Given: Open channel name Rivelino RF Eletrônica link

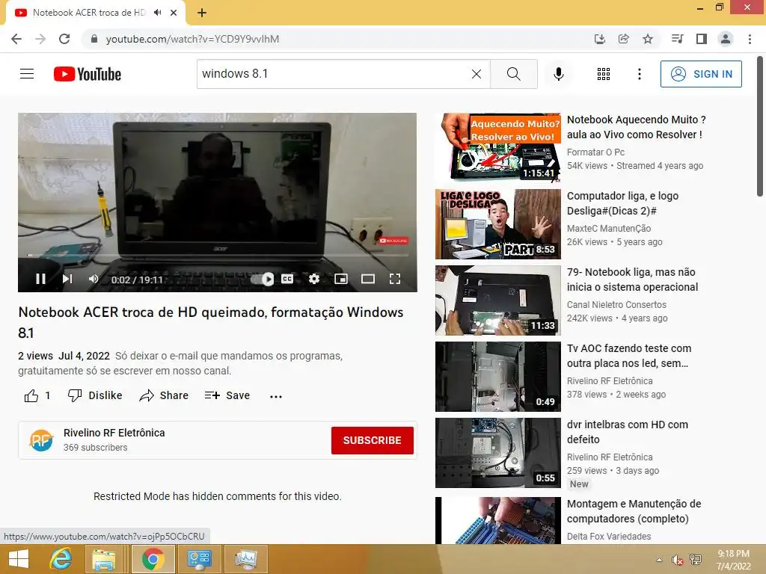Looking at the screenshot, I should click(x=114, y=433).
